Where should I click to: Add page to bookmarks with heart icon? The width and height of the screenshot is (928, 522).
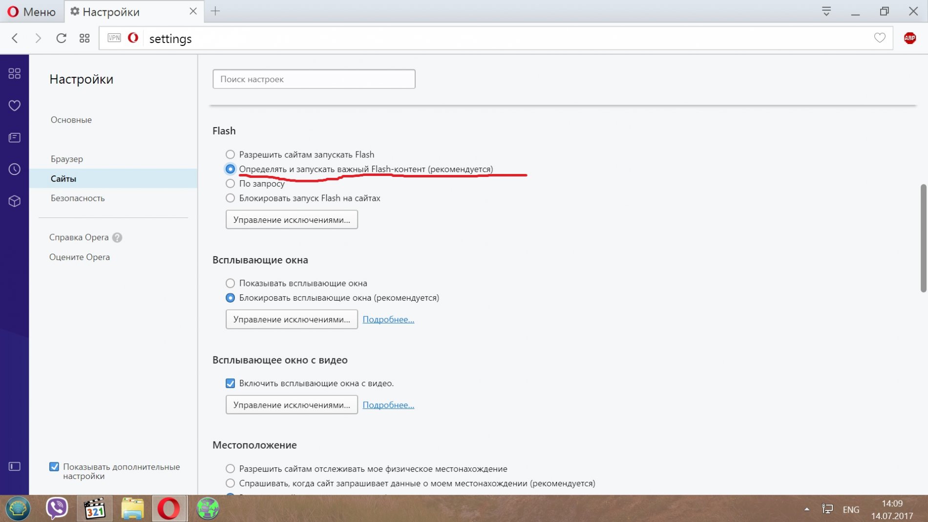coord(879,38)
